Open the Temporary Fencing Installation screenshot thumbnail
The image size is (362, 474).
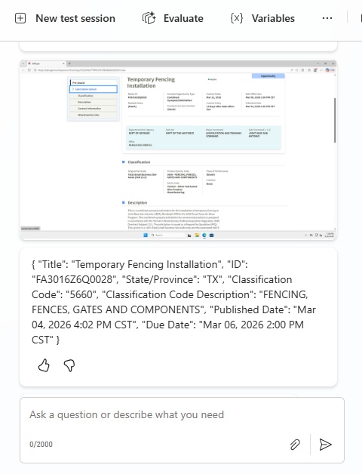(178, 150)
